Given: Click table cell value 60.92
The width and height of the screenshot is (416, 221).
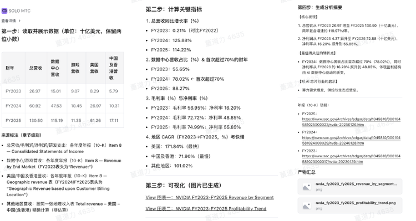Looking at the screenshot, I should (35, 106).
